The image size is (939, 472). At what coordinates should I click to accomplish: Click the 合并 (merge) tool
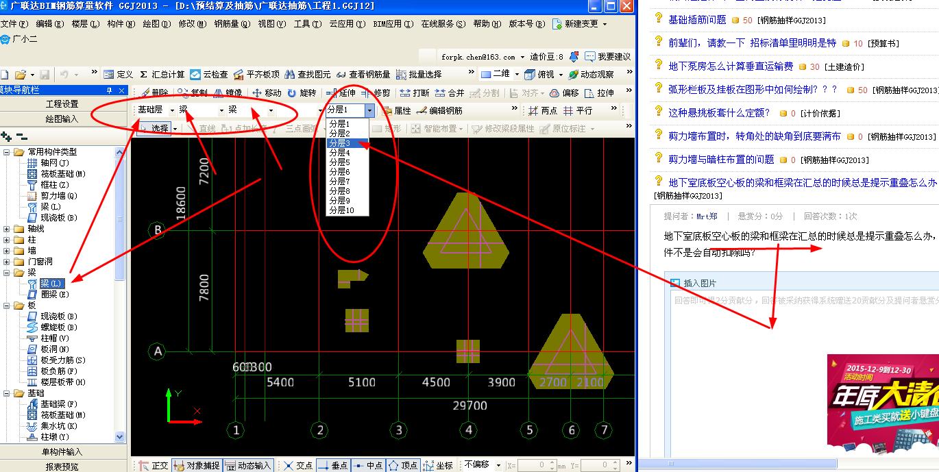coord(450,92)
